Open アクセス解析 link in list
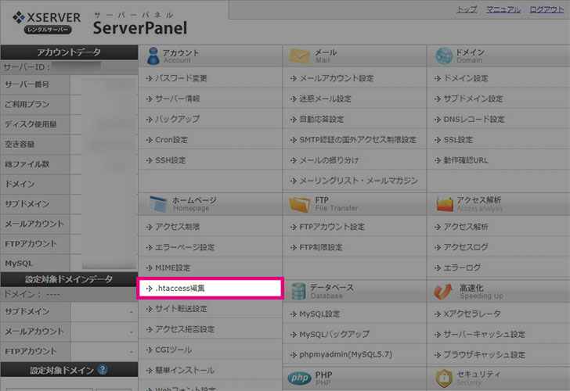 [x=466, y=227]
